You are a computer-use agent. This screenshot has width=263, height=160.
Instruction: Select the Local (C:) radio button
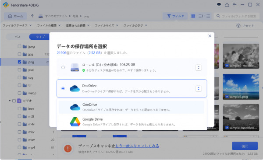63,67
